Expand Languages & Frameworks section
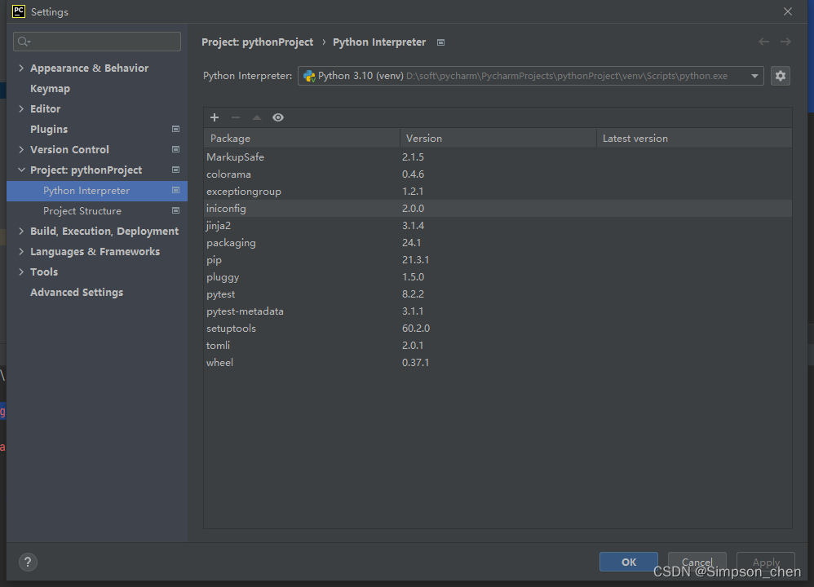Viewport: 814px width, 587px height. coord(21,251)
